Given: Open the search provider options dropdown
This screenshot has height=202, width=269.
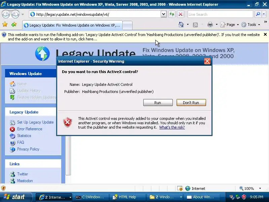Looking at the screenshot, I should click(264, 14).
